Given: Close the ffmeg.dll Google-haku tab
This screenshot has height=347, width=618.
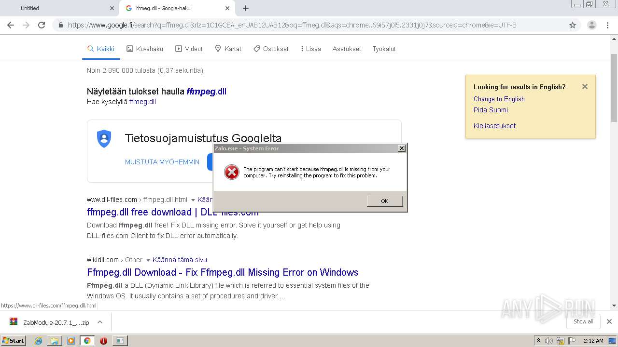Looking at the screenshot, I should 227,8.
